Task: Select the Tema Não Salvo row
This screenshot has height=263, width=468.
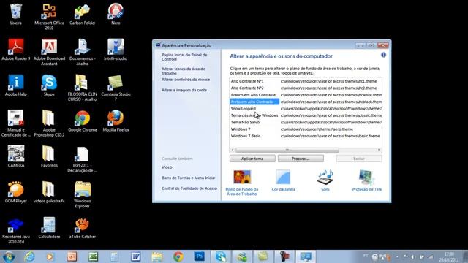Action: (x=306, y=122)
